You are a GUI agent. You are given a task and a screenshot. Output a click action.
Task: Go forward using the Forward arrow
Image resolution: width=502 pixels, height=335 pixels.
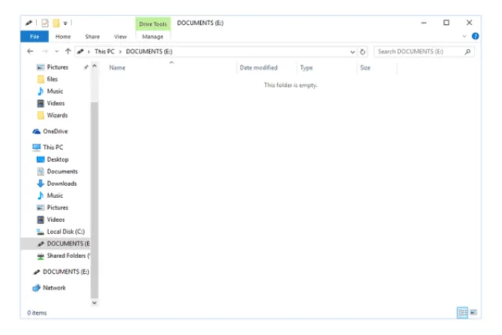(x=45, y=51)
